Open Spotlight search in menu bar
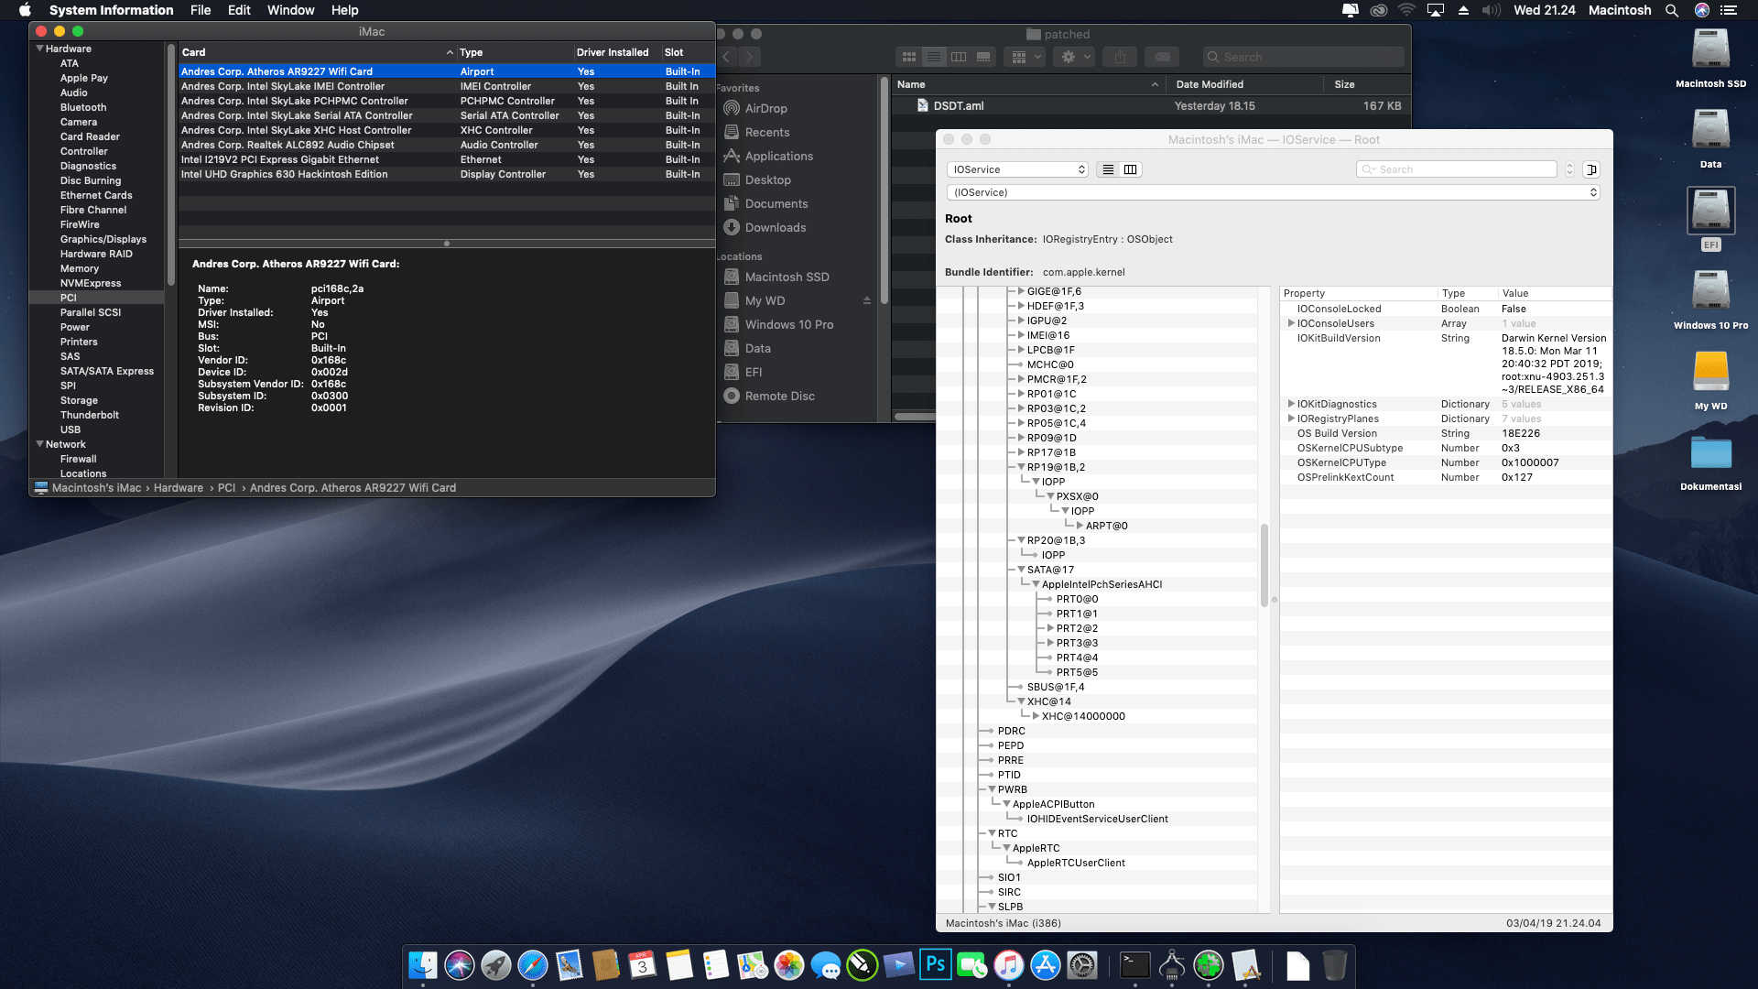 click(1672, 10)
